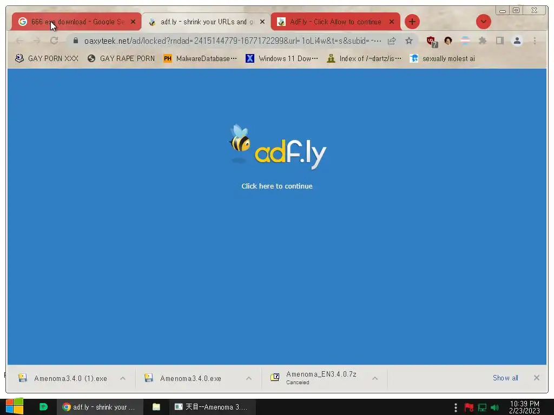Expand options for Amenoma_EN3.4.0.7z download
Image resolution: width=554 pixels, height=415 pixels.
pyautogui.click(x=375, y=378)
